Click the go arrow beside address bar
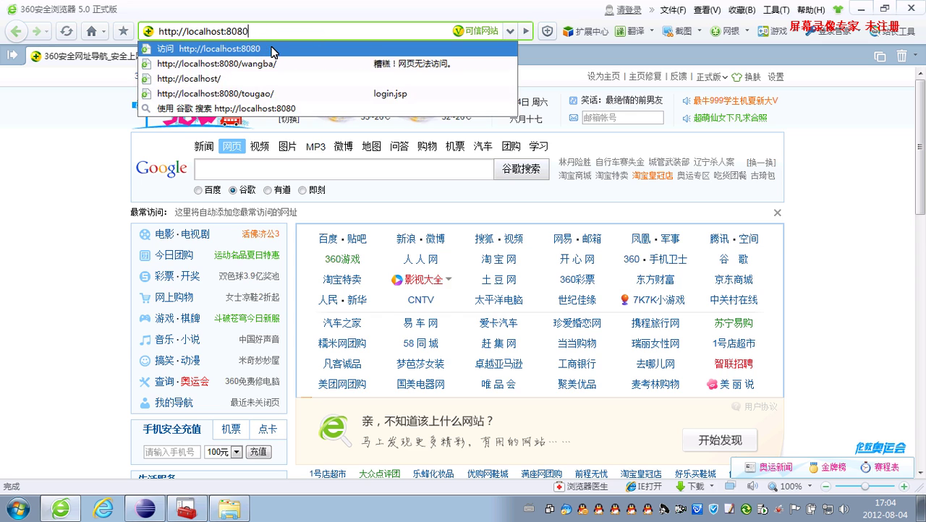 (x=526, y=31)
